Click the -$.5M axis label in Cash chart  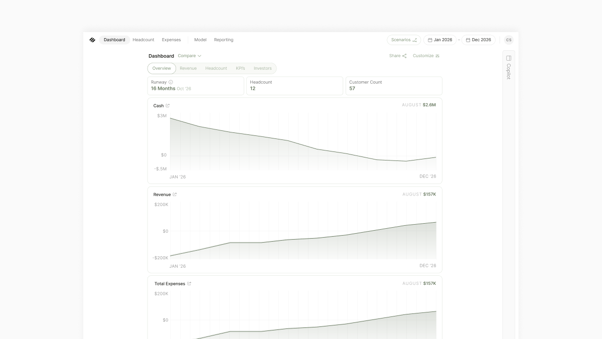coord(160,169)
